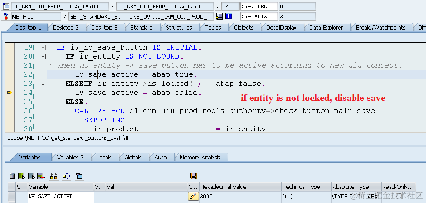Click line number 21 in the gutter

(28, 65)
